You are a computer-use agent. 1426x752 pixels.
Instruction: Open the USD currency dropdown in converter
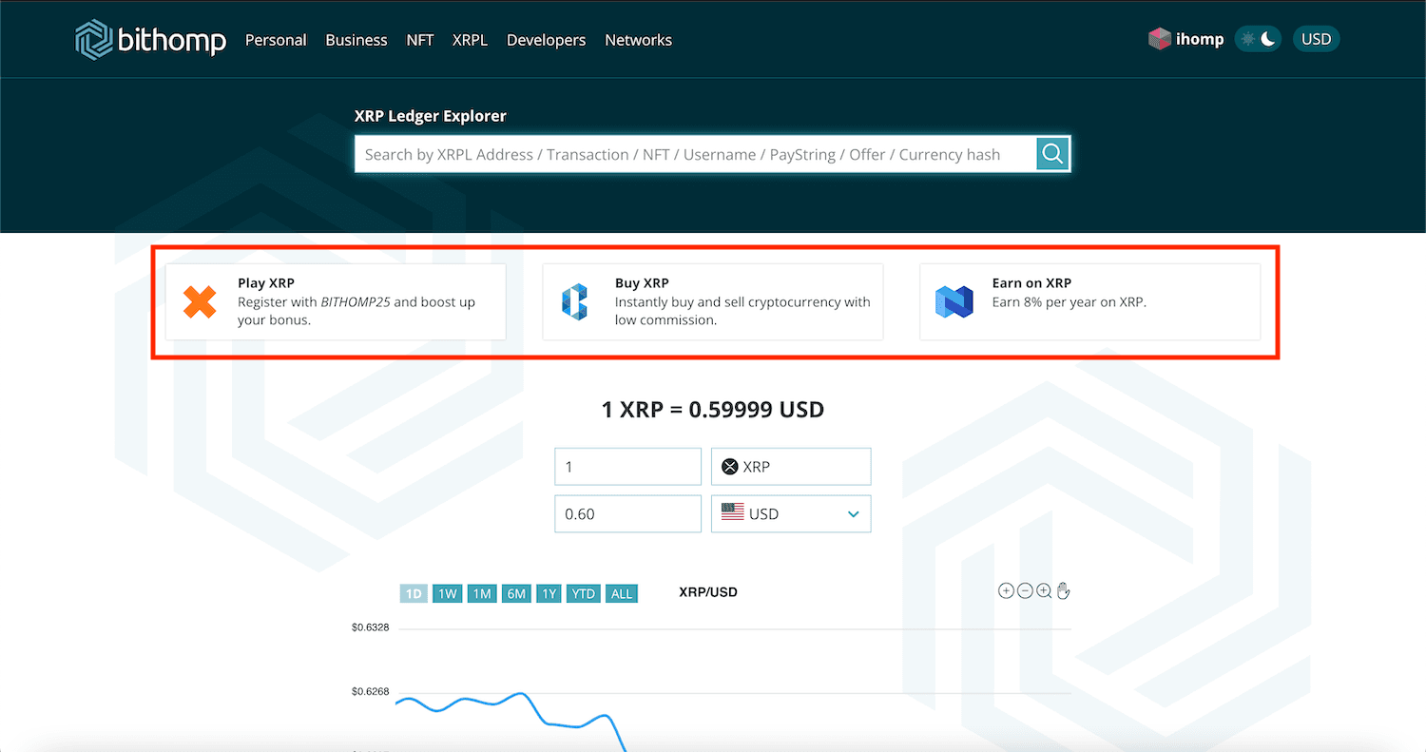click(791, 513)
